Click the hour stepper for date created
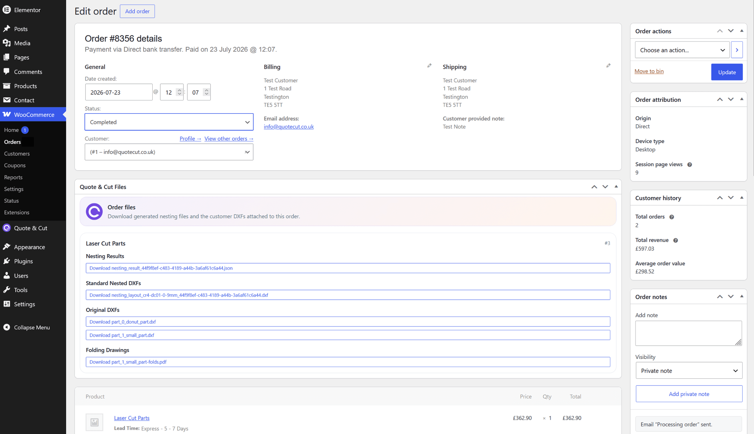The image size is (754, 434). pos(179,92)
